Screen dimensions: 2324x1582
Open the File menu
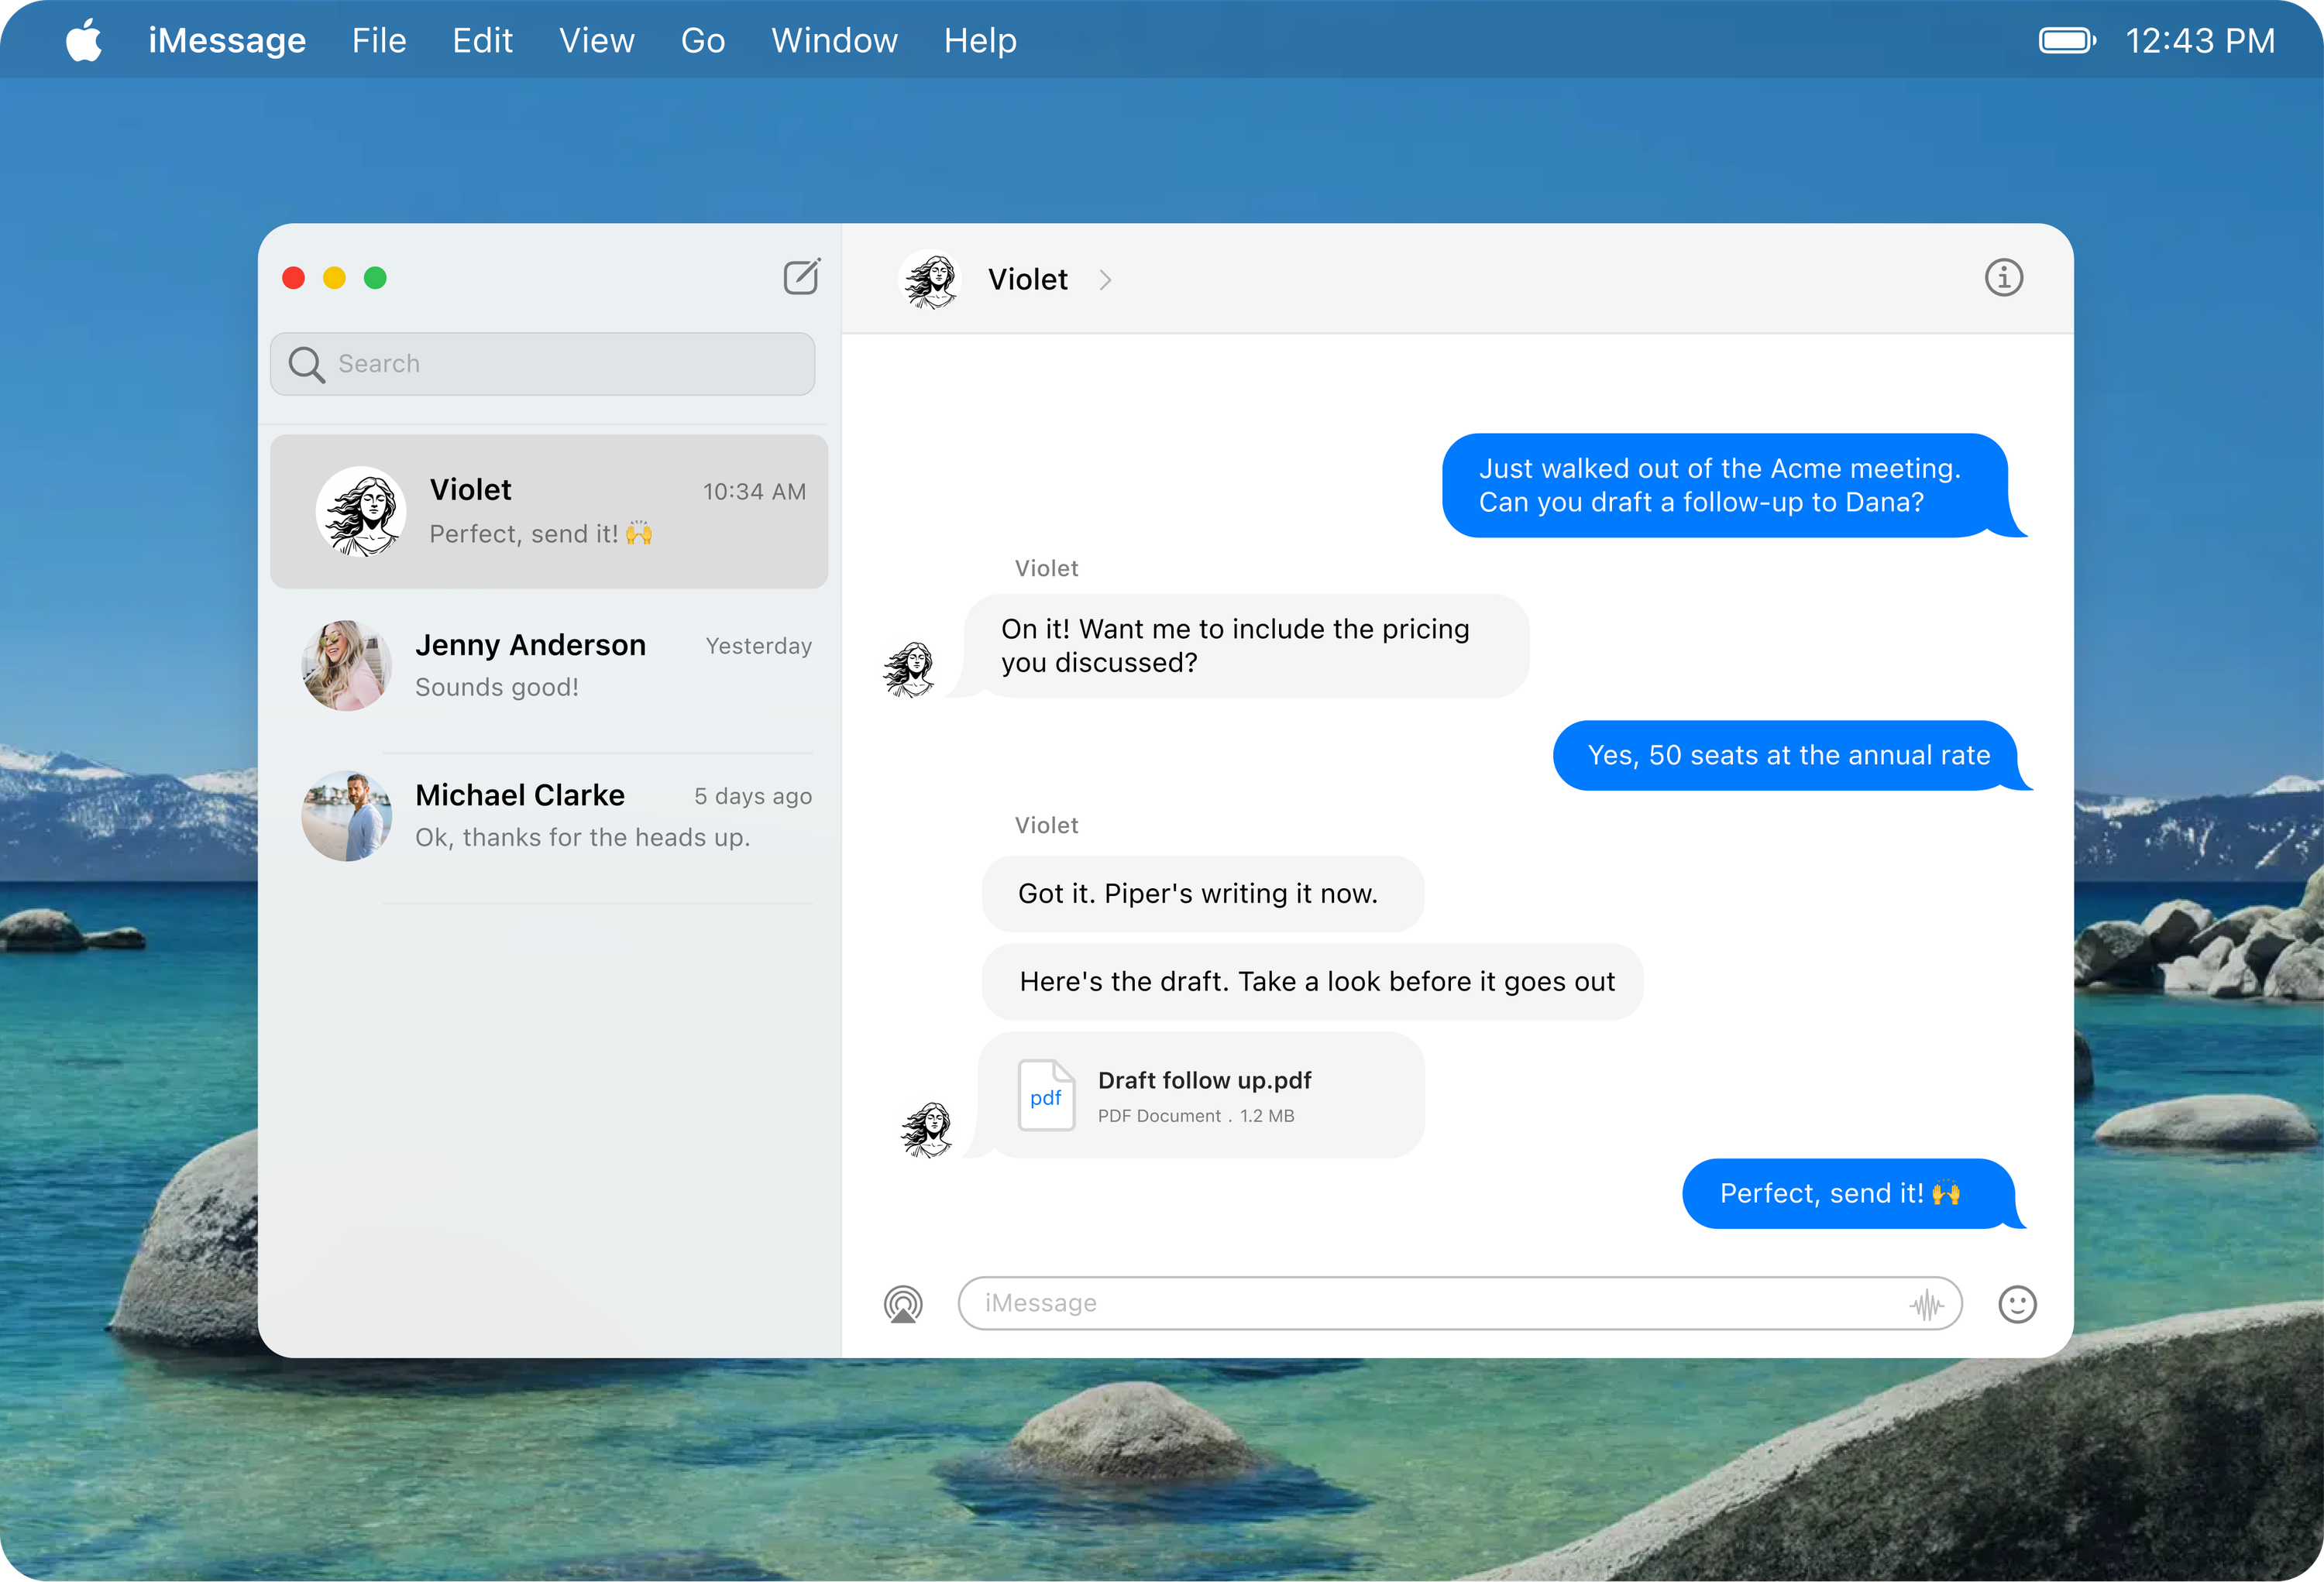(x=379, y=40)
